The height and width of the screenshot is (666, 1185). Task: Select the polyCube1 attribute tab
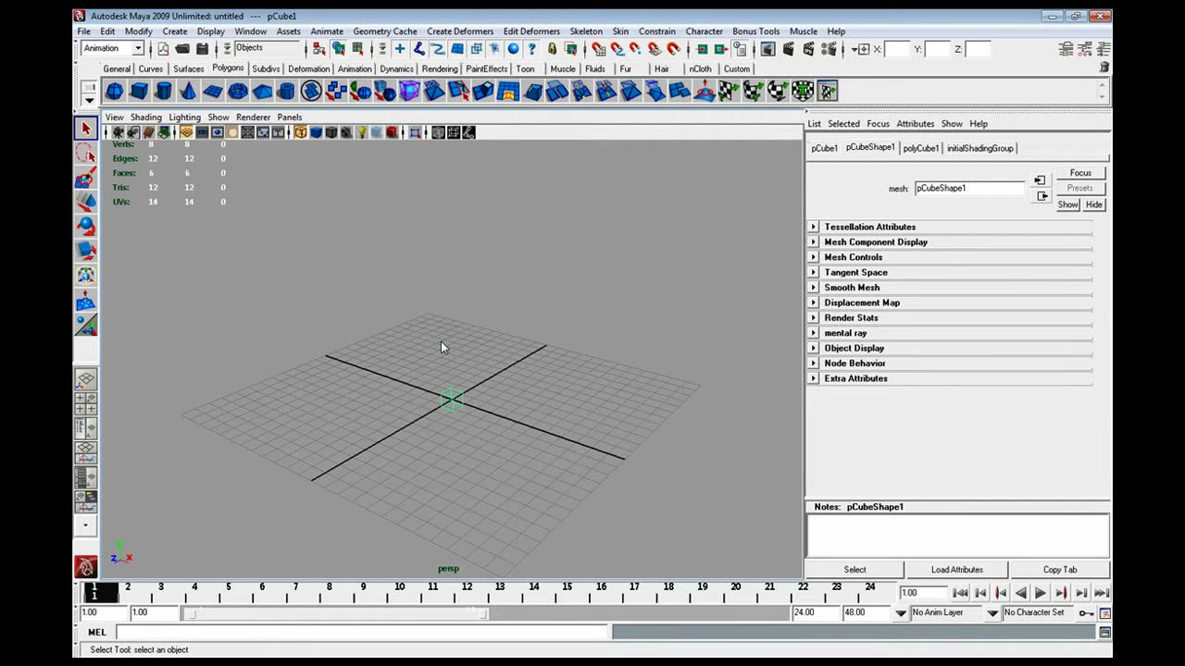click(x=921, y=148)
